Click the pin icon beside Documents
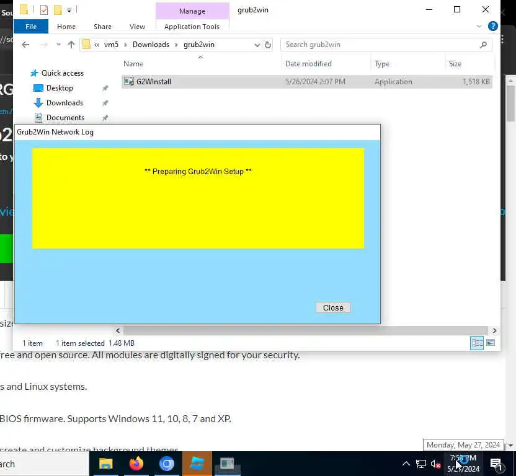516x476 pixels. 105,118
